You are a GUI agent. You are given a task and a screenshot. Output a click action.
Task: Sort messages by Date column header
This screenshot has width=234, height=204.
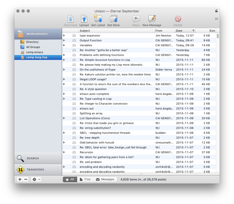point(185,31)
